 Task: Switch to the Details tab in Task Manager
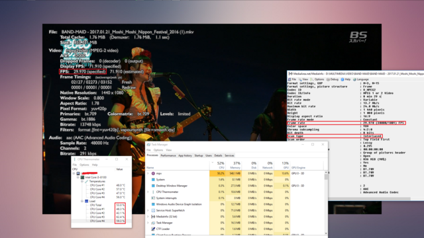coord(218,156)
